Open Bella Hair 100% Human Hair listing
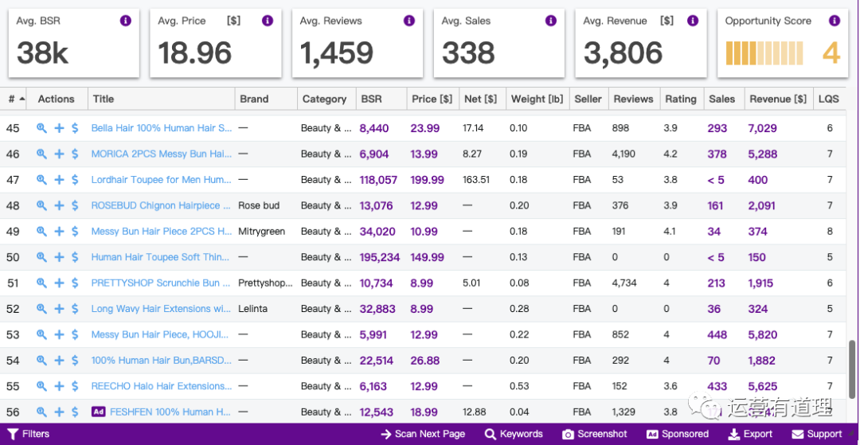 click(x=162, y=128)
